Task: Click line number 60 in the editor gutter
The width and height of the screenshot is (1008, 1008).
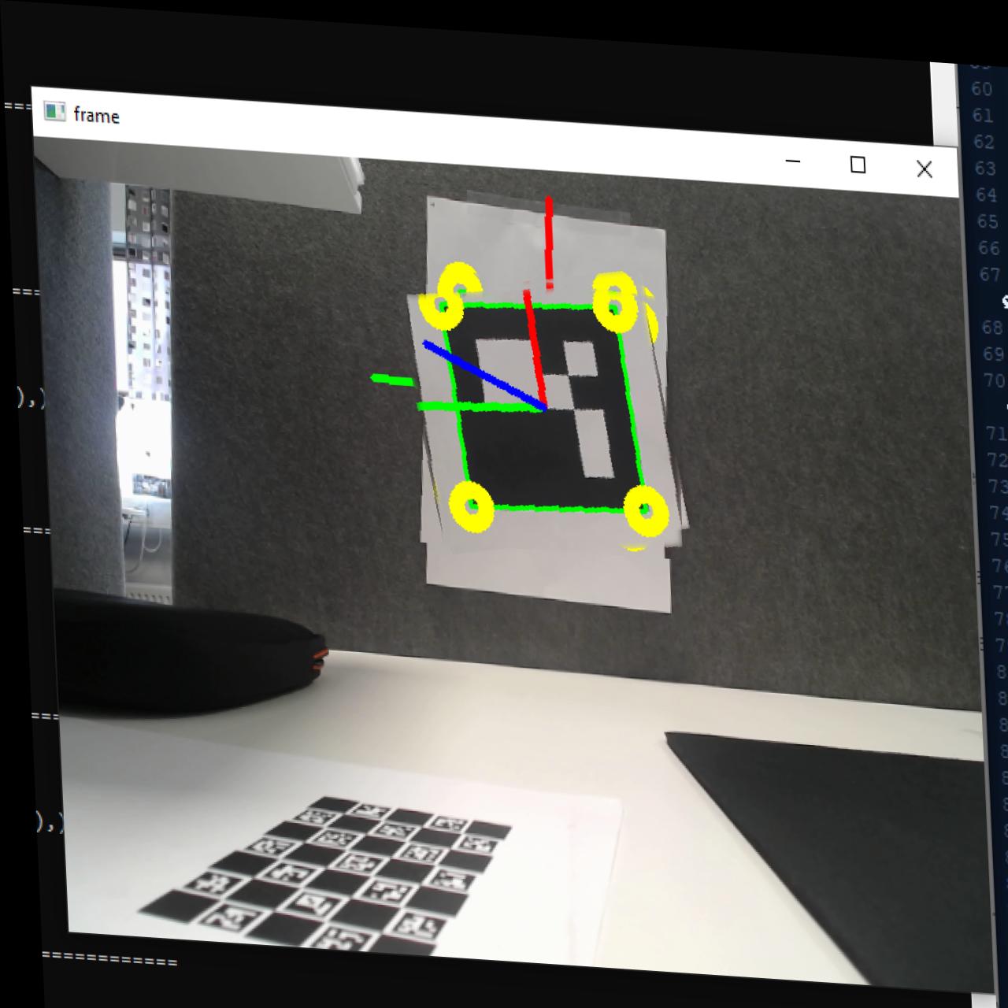Action: pyautogui.click(x=981, y=89)
